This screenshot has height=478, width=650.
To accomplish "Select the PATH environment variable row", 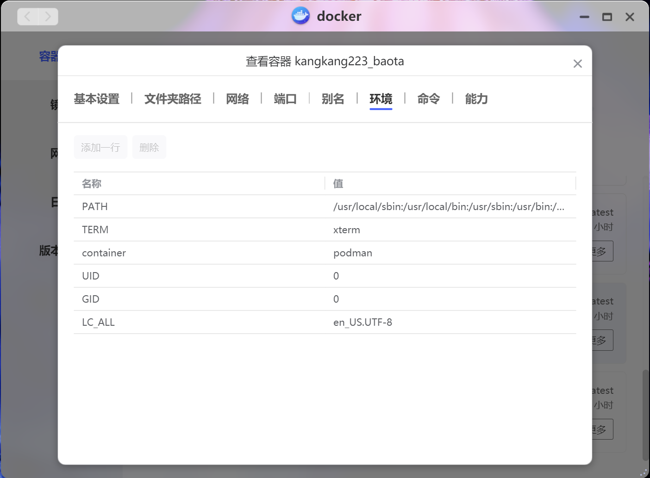I will coord(199,207).
